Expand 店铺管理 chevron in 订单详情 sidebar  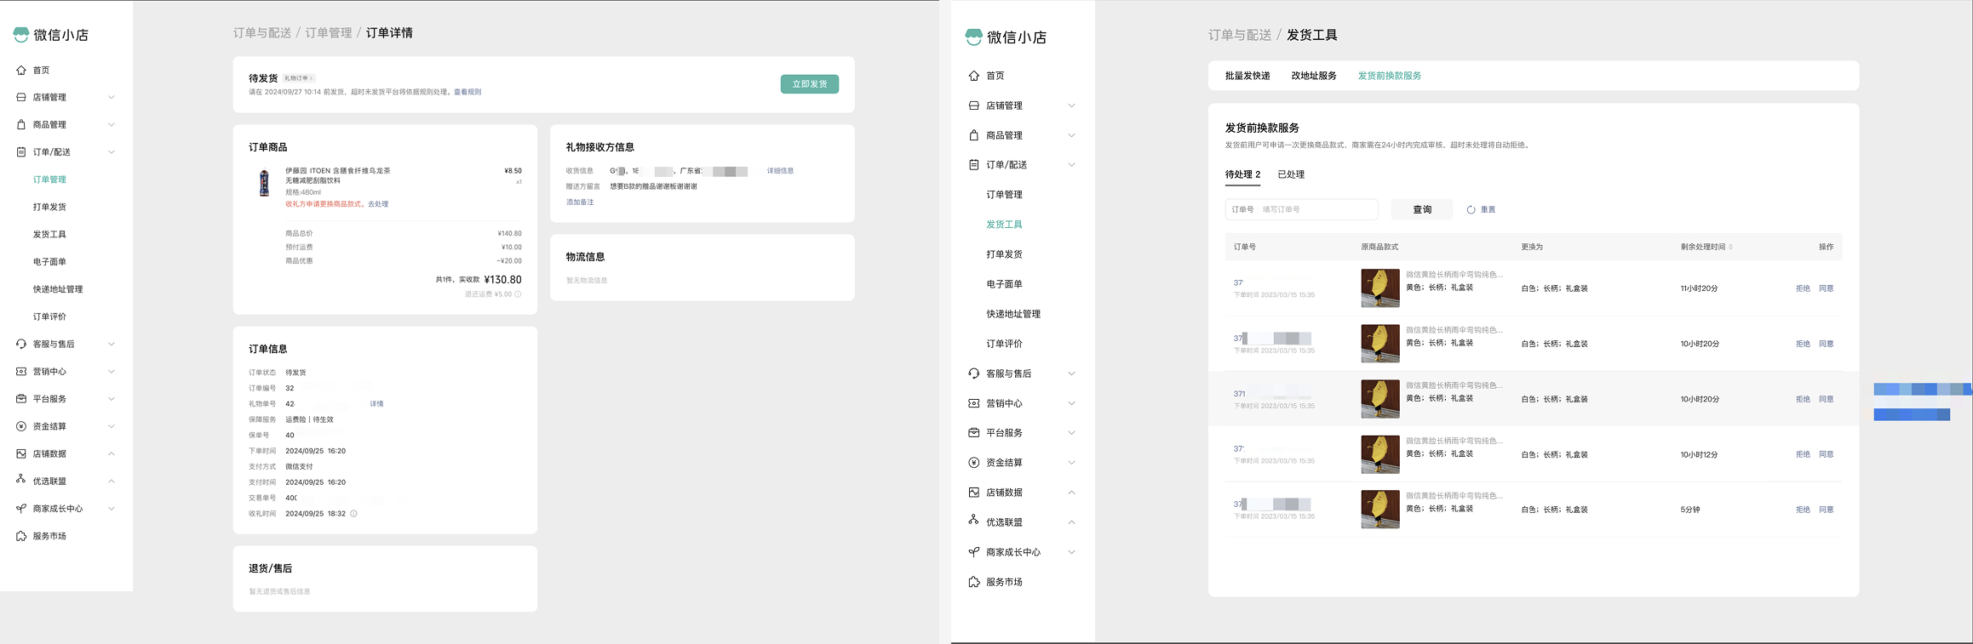pos(112,98)
